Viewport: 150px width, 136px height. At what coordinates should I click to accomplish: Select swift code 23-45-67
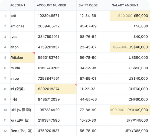tap(93, 47)
